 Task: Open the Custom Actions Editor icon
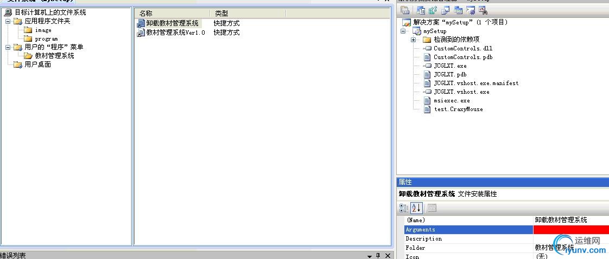coord(471,10)
